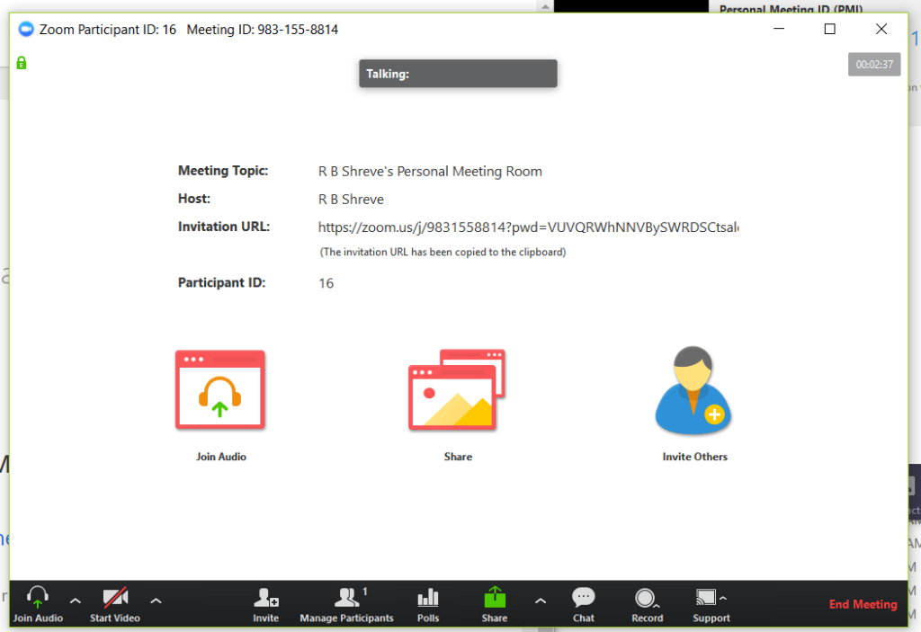
Task: Expand audio options arrow beside Join Audio
Action: [76, 601]
